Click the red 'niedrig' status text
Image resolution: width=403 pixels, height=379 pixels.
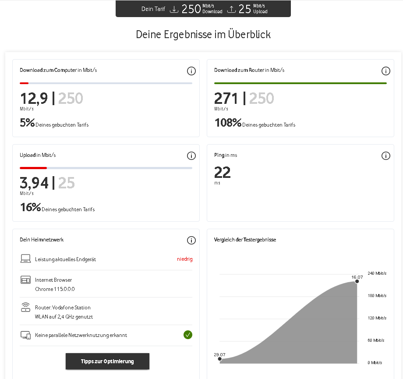[x=185, y=259]
